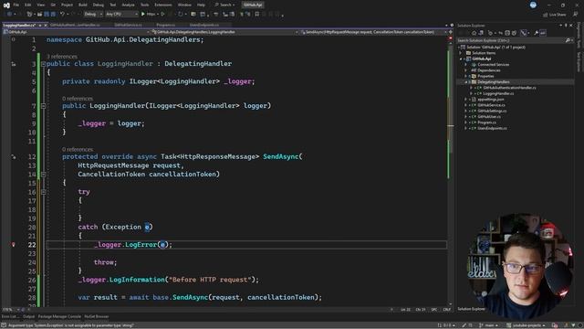The height and width of the screenshot is (329, 584).
Task: Open the Extensions menu
Action: [163, 5]
